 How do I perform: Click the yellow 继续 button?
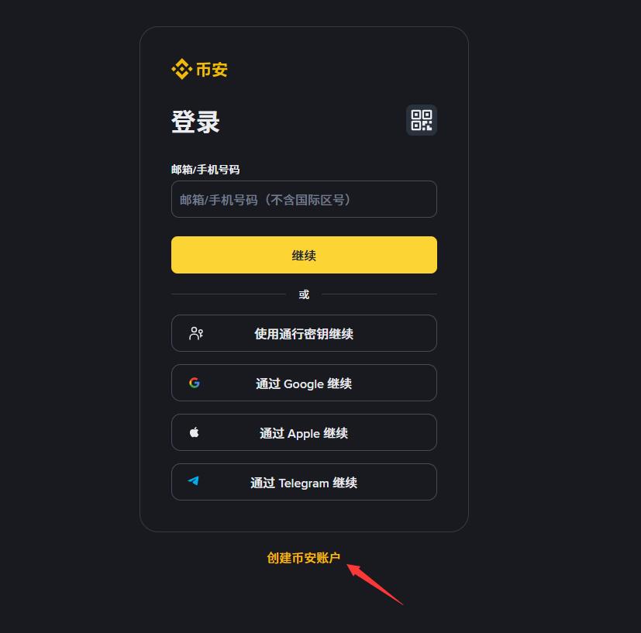[304, 255]
